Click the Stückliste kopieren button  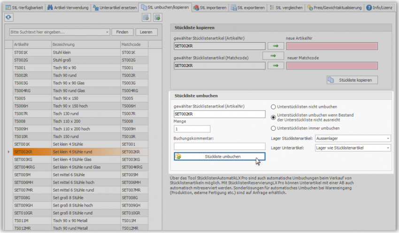[352, 80]
